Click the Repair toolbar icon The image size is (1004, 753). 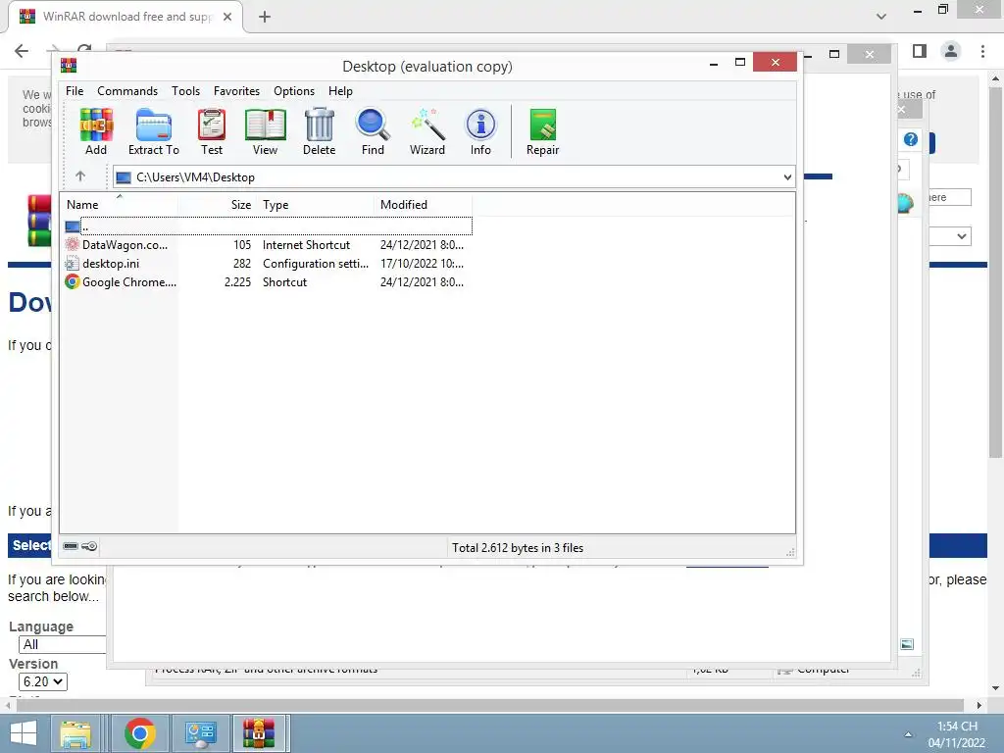click(542, 132)
